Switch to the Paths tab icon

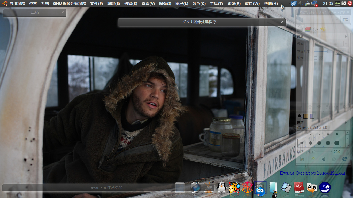click(x=315, y=29)
